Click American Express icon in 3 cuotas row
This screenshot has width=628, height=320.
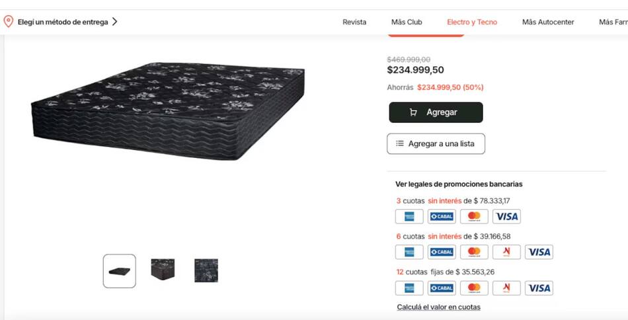[409, 216]
